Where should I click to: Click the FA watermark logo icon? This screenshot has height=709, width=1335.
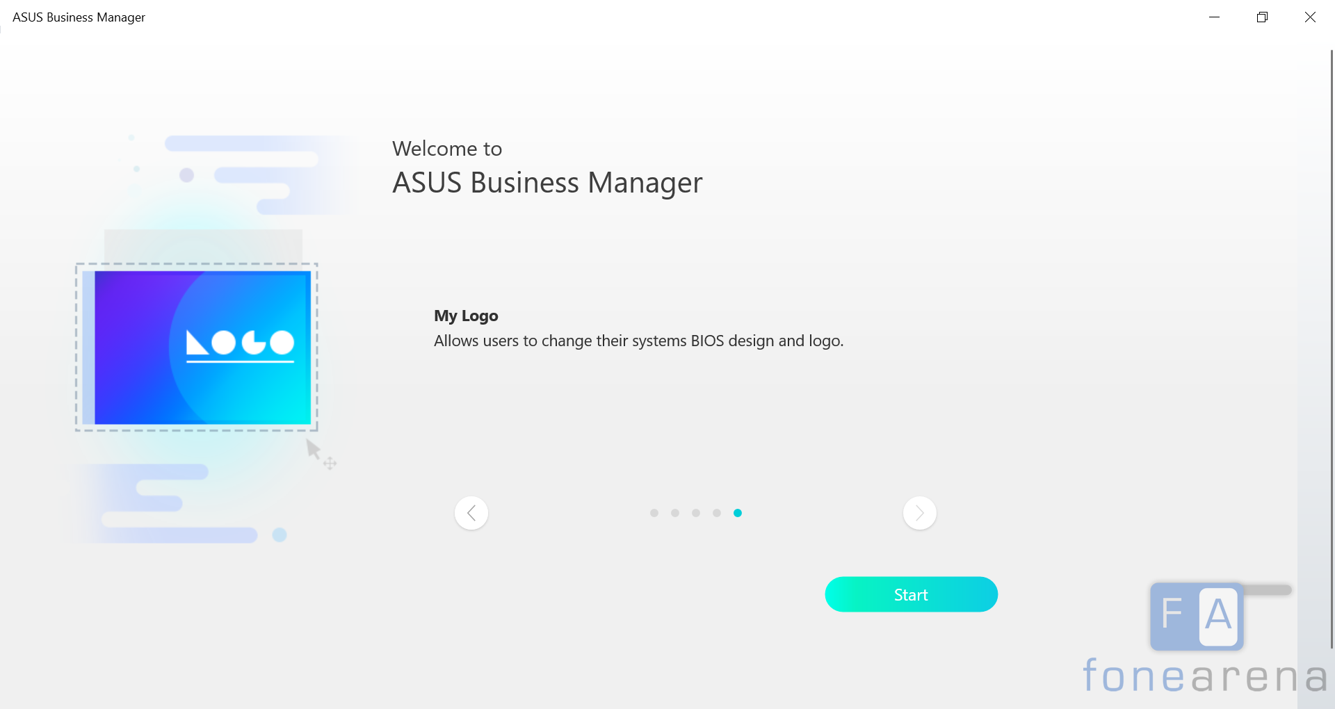1197,616
